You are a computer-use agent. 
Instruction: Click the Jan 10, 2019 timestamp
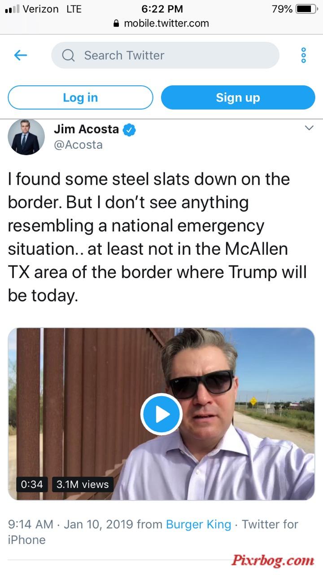[98, 524]
